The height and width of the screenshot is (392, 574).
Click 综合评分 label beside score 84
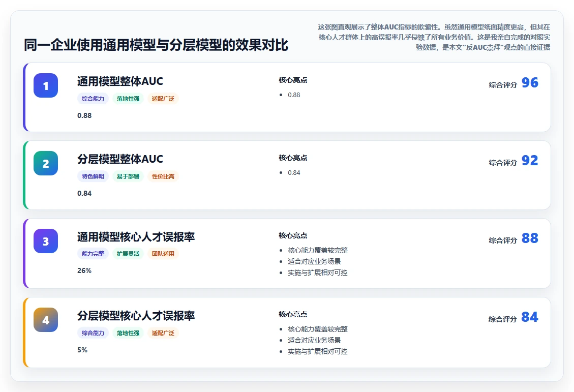[503, 319]
